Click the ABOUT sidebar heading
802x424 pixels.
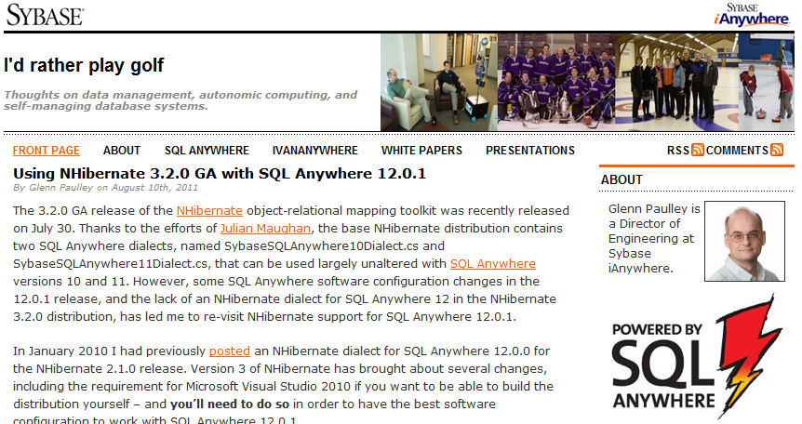click(622, 180)
